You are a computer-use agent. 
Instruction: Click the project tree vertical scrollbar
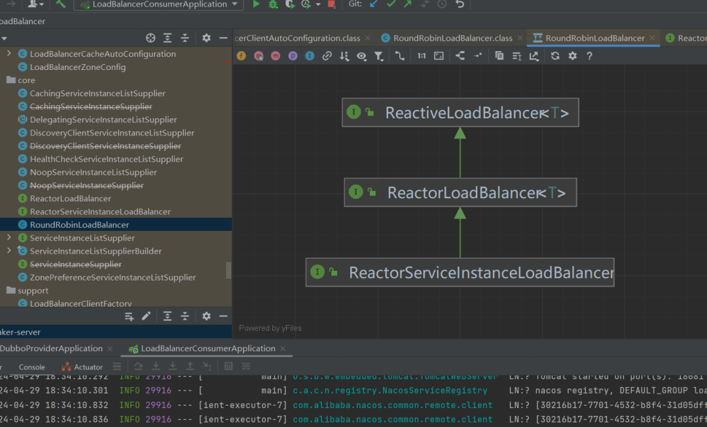point(228,269)
